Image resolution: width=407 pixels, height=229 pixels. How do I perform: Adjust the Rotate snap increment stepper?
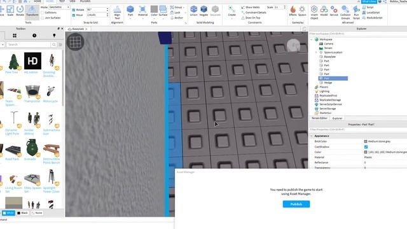point(107,10)
